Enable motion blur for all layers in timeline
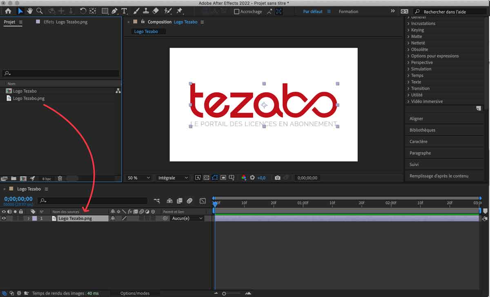This screenshot has height=297, width=490. pos(190,201)
